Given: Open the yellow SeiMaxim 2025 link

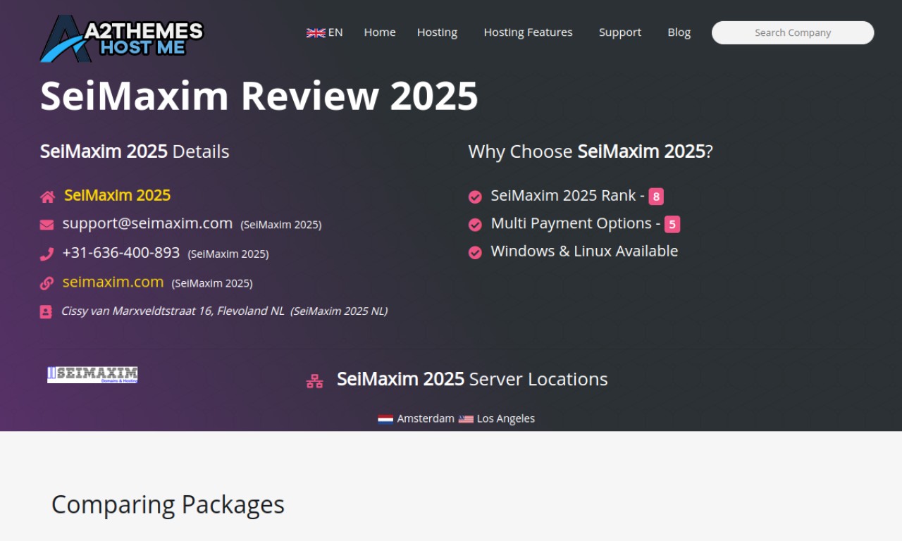Looking at the screenshot, I should [118, 195].
